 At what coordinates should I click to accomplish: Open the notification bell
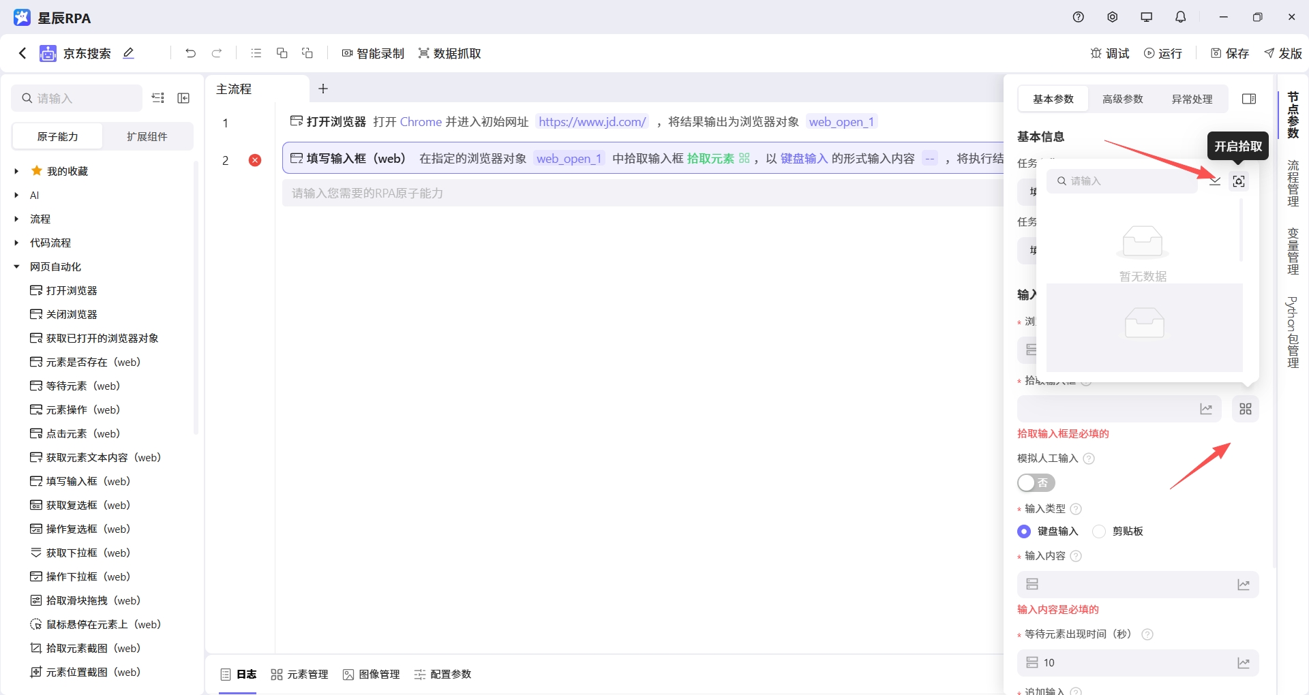(1180, 17)
